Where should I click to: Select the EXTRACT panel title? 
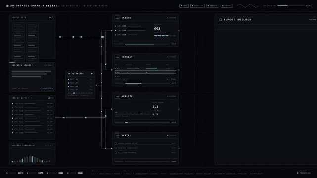click(127, 57)
